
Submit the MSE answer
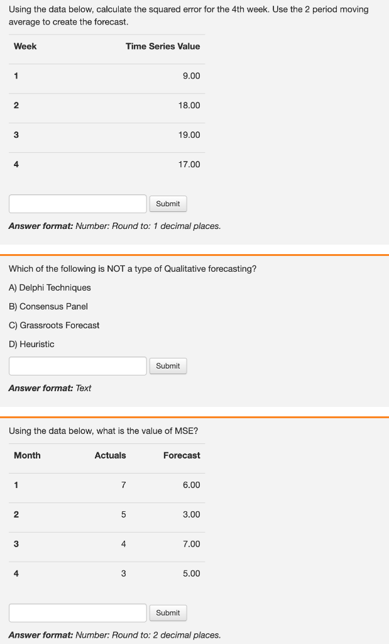[x=168, y=613]
